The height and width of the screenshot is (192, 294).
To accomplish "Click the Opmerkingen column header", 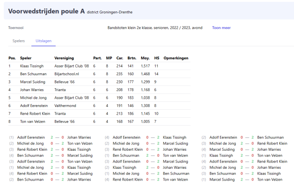I will pyautogui.click(x=176, y=58).
